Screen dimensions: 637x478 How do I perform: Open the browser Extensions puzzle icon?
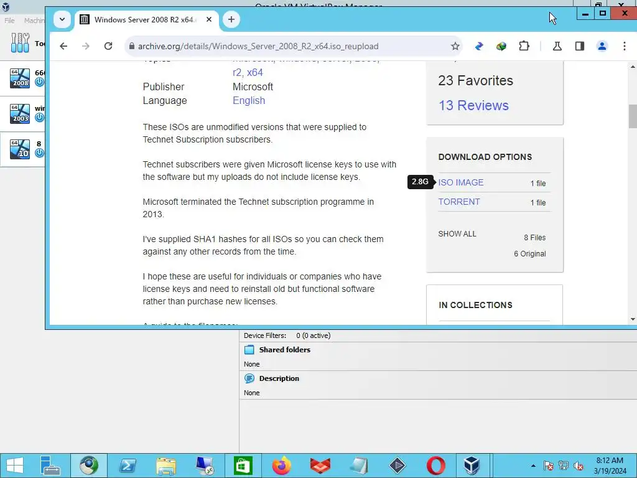[x=524, y=46]
